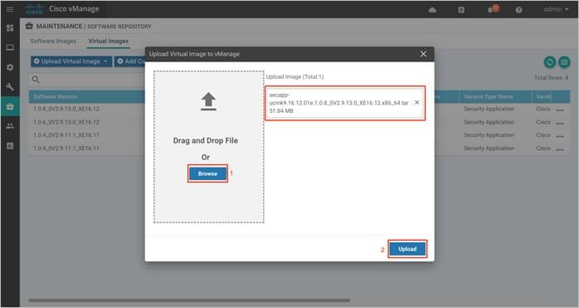Click the horizontal scrollbar at bottom
The width and height of the screenshot is (579, 308).
click(189, 301)
